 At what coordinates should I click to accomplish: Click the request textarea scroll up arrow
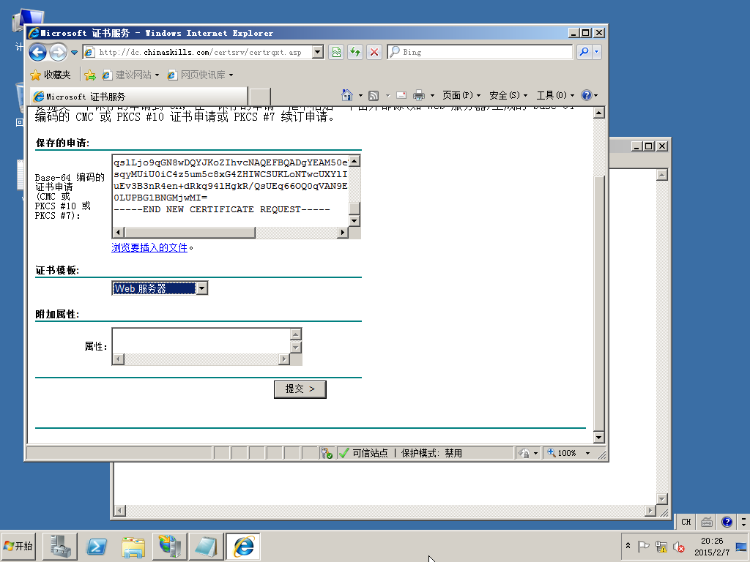354,161
